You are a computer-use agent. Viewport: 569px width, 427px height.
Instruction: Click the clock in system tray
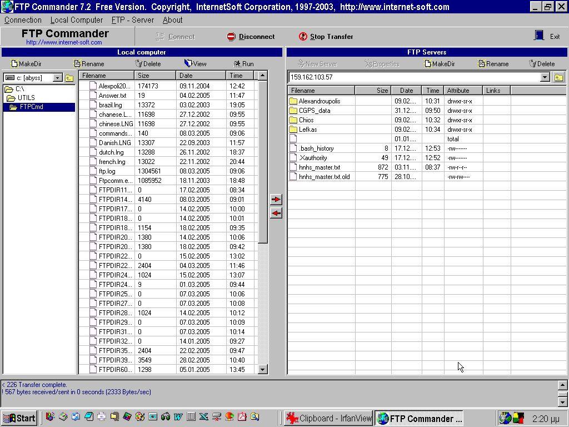546,419
